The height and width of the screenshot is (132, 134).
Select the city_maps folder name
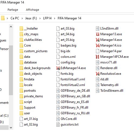(x=31, y=34)
